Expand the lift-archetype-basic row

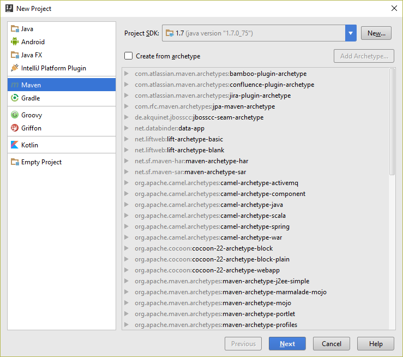pos(127,139)
